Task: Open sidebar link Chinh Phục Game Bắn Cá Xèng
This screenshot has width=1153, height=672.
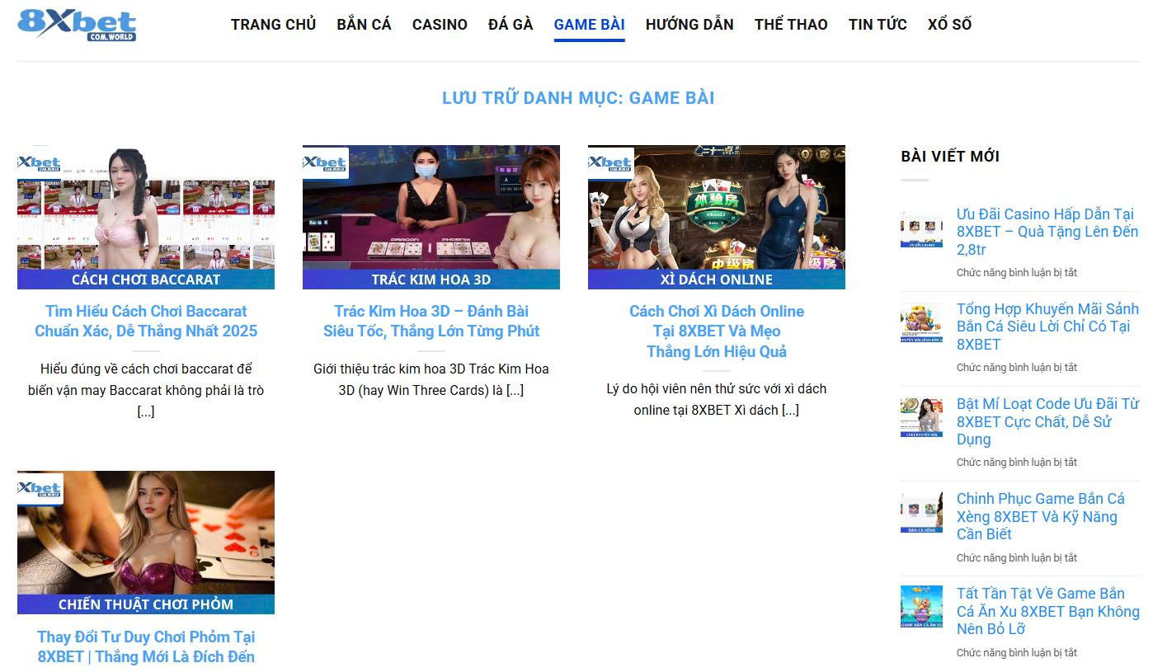Action: [1040, 516]
